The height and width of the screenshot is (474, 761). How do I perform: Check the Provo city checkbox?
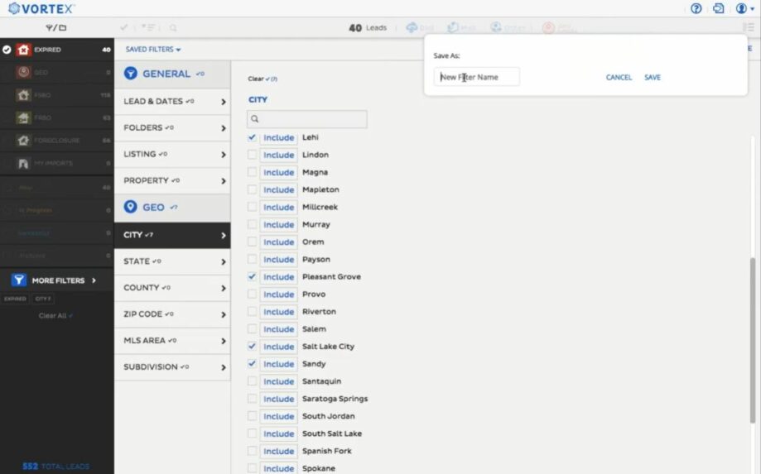coord(252,294)
